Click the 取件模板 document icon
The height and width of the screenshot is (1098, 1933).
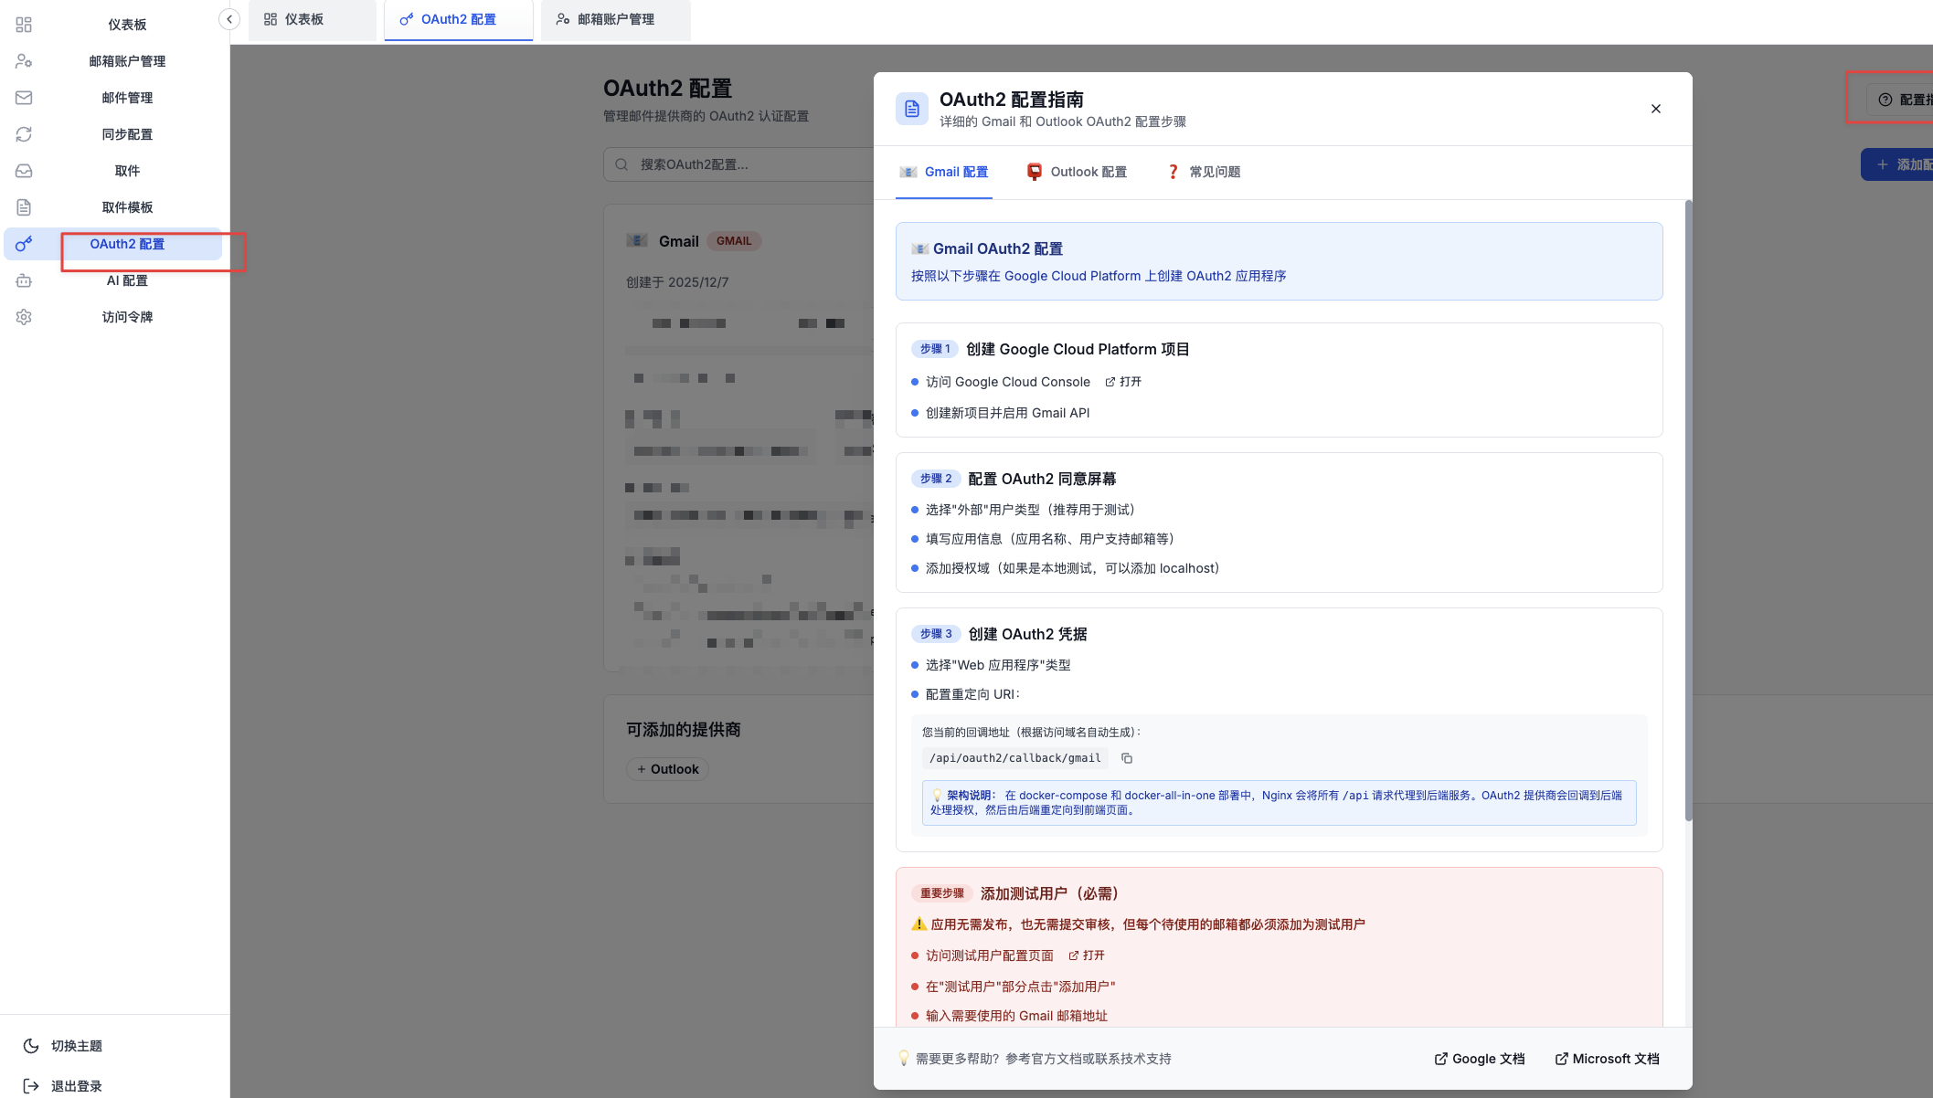[24, 207]
